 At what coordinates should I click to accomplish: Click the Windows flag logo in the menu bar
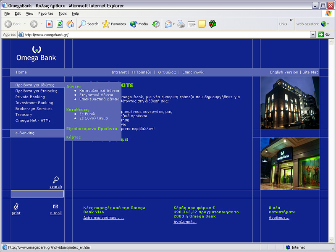point(328,13)
